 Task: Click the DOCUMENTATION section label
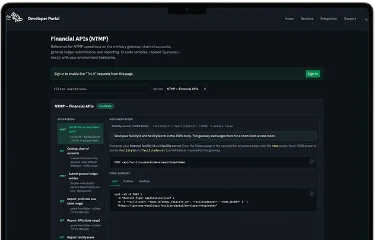point(121,119)
